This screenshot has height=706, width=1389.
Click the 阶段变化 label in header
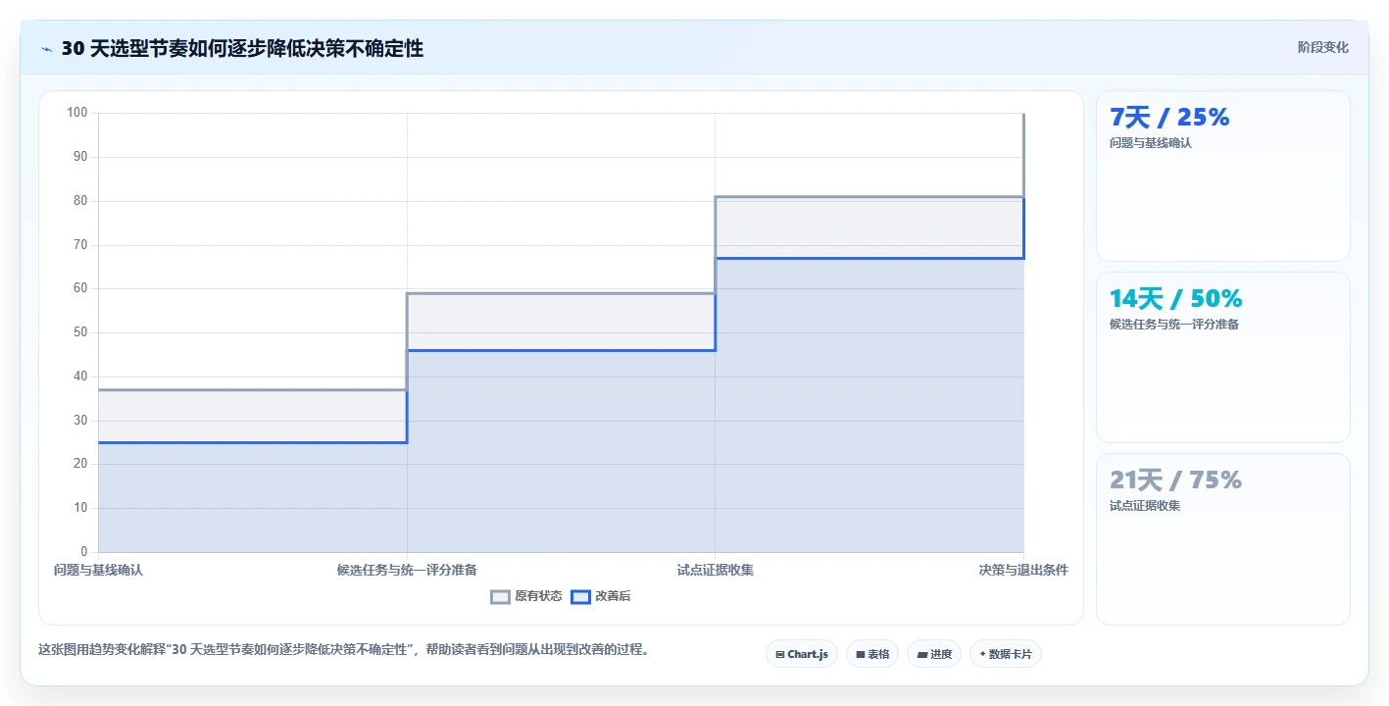click(x=1323, y=48)
